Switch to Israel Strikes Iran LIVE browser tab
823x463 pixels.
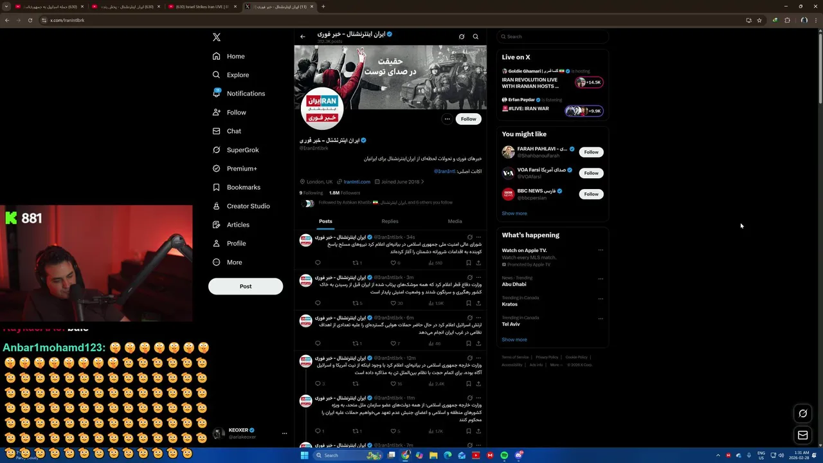[202, 6]
